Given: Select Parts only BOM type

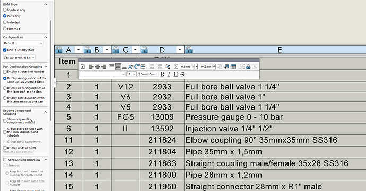Looking at the screenshot, I should click(x=5, y=16).
